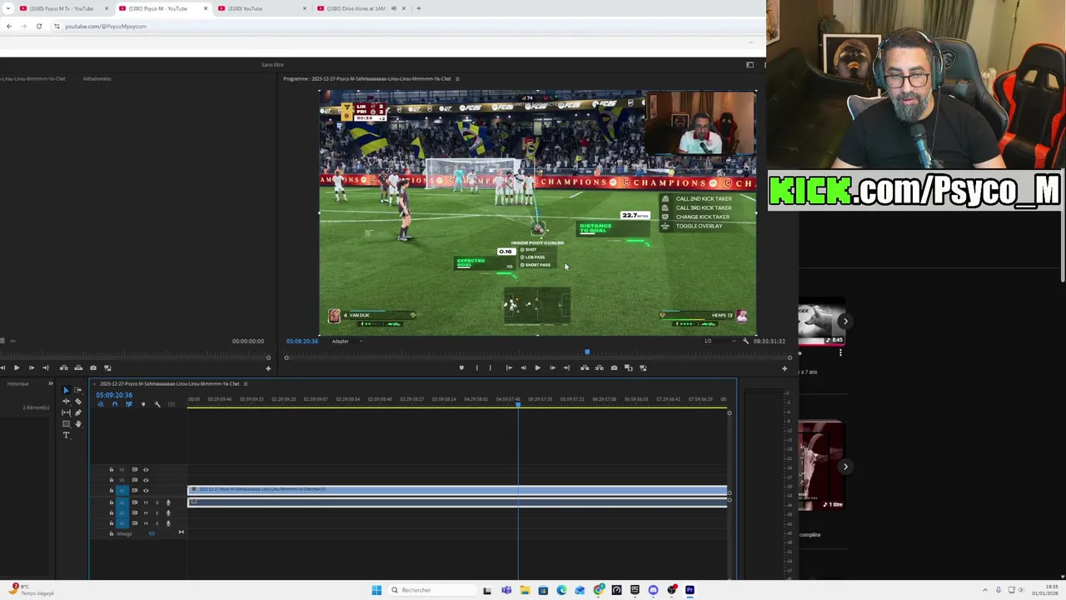Image resolution: width=1066 pixels, height=600 pixels.
Task: Click the captions track options icon in timeline
Action: pos(172,404)
